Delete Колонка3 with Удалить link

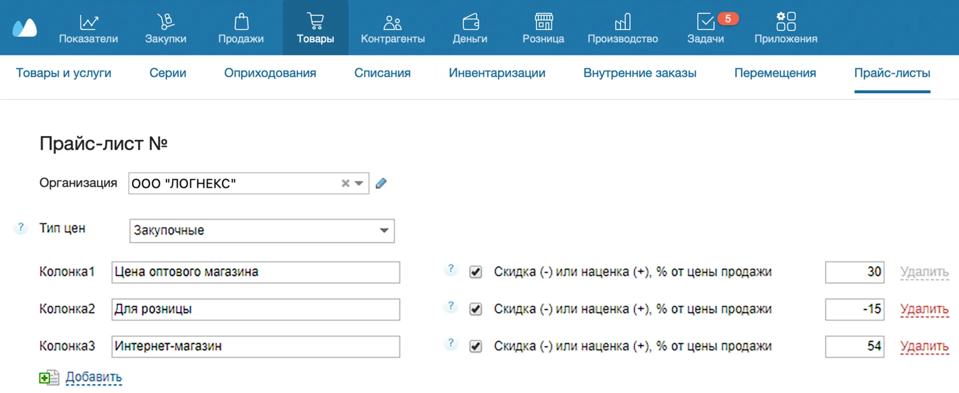pos(925,346)
